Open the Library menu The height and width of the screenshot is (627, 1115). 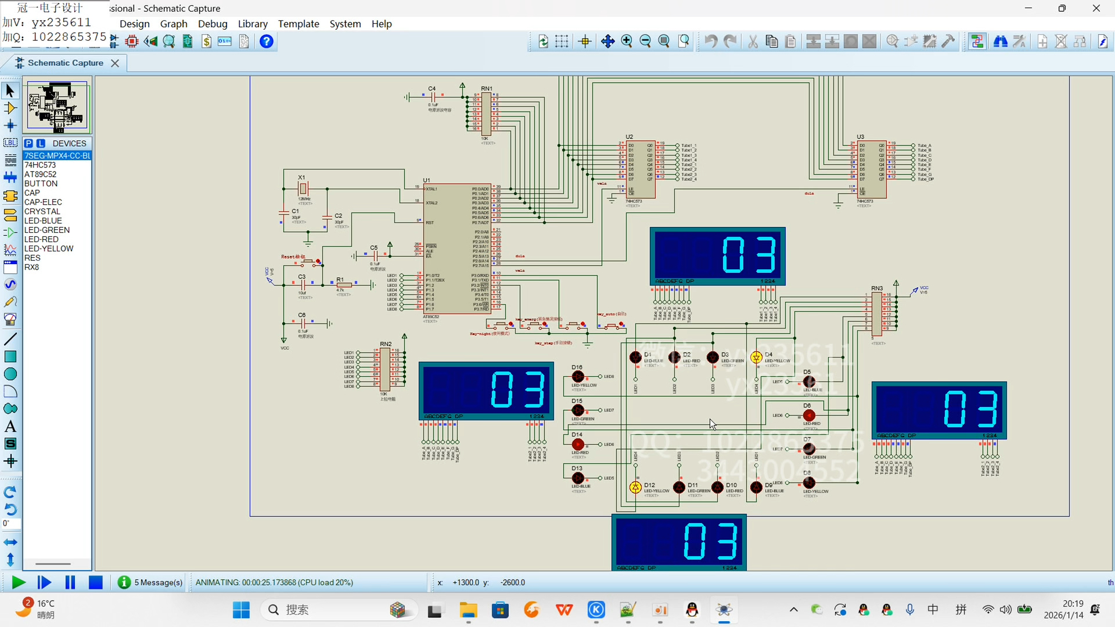tap(253, 24)
